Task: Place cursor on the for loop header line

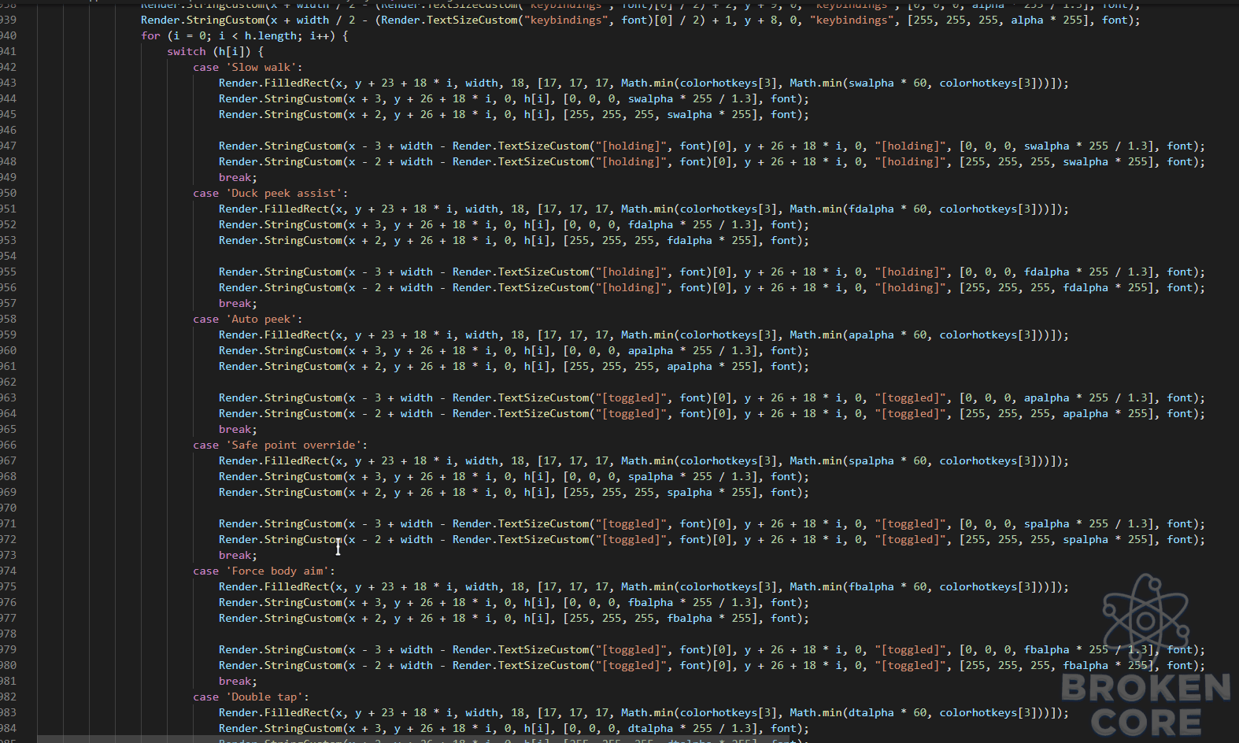Action: pyautogui.click(x=244, y=36)
